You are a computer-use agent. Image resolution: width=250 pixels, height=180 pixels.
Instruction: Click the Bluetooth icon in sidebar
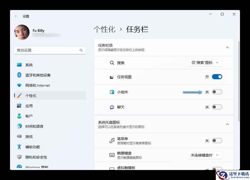(19, 75)
